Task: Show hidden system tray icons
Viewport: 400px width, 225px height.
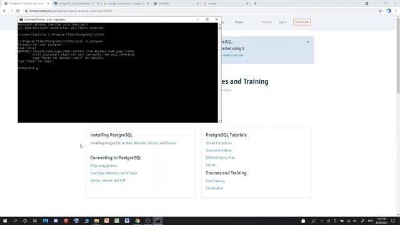Action: (x=322, y=221)
